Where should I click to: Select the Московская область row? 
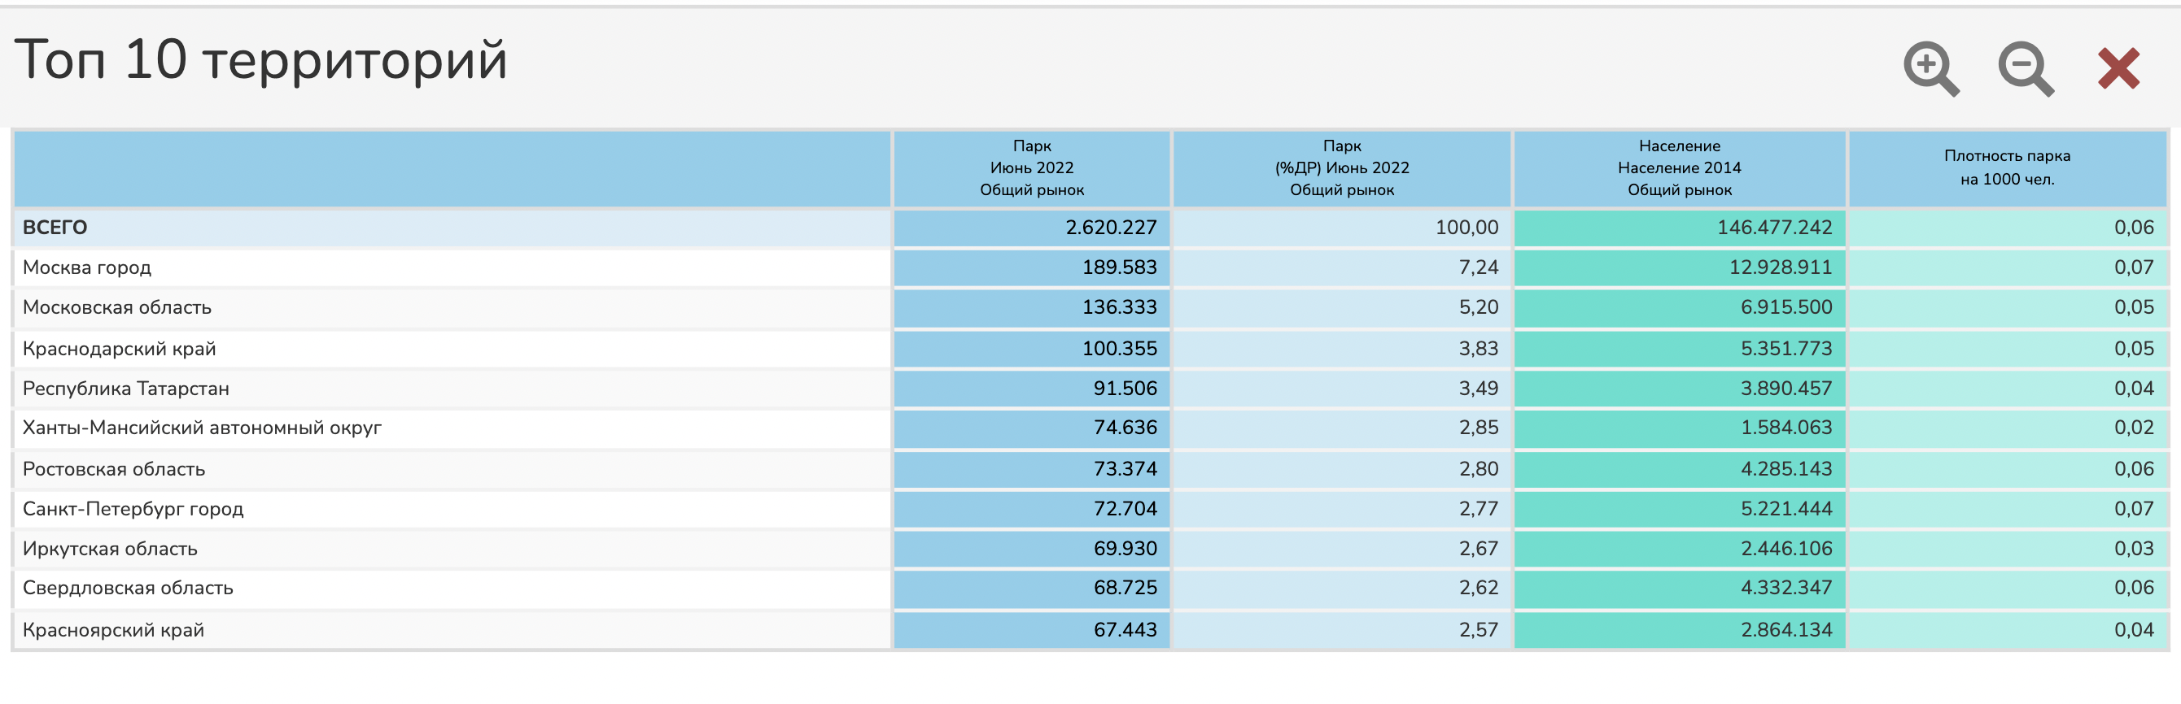[x=117, y=307]
